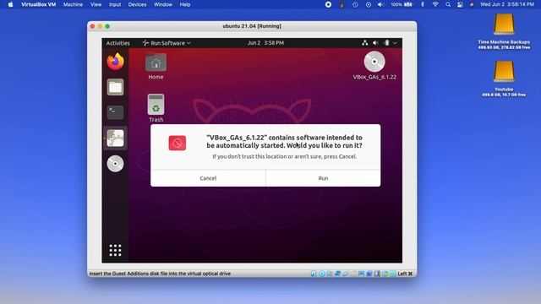Open the Machine menu

(x=74, y=4)
